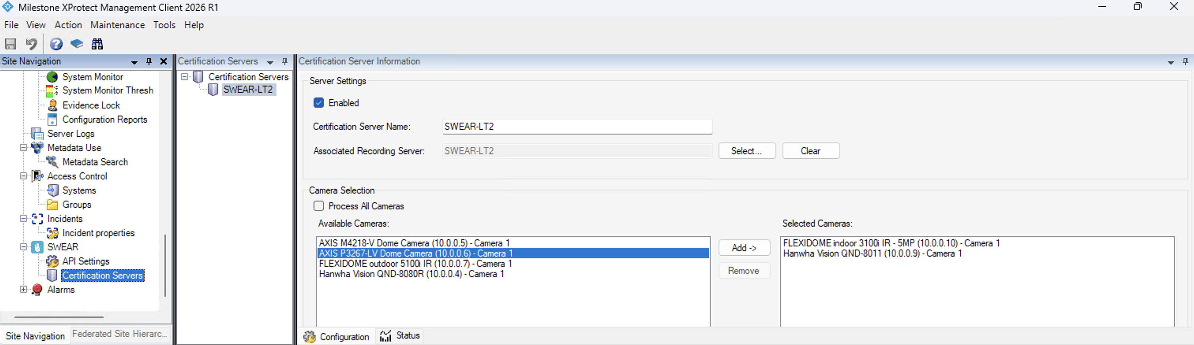Select the Alarms bell icon

click(37, 290)
